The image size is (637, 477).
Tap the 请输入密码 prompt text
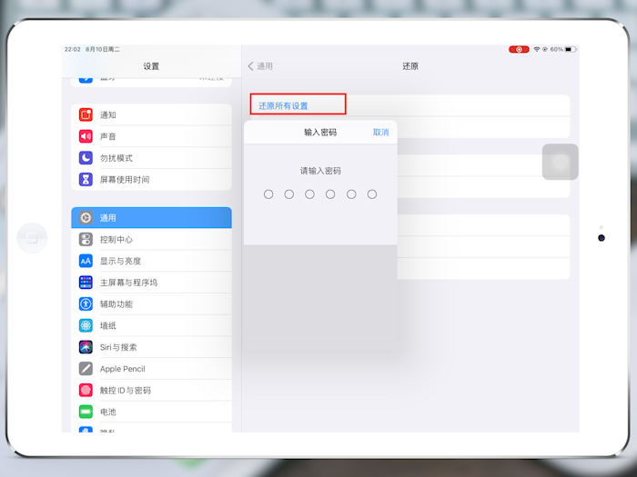coord(320,171)
